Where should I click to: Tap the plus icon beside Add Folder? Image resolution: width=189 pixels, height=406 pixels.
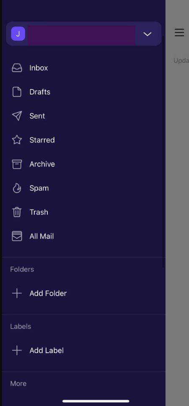[x=17, y=293]
